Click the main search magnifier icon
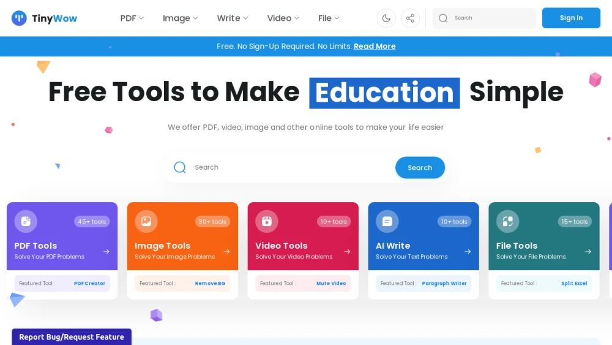612x345 pixels. tap(180, 167)
